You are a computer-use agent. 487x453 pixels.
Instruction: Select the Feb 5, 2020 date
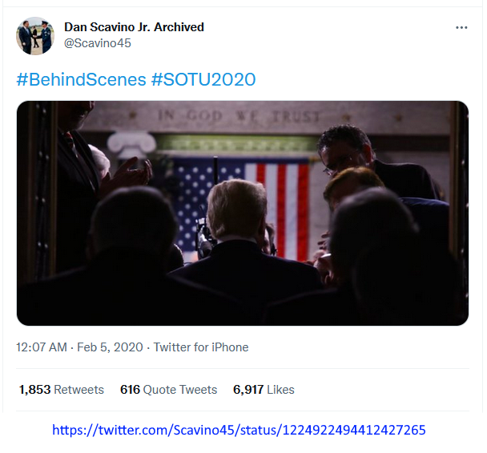tap(107, 347)
